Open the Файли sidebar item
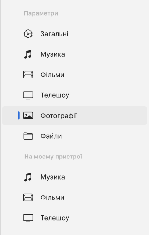Screen dimensions: 149x235 [74, 136]
